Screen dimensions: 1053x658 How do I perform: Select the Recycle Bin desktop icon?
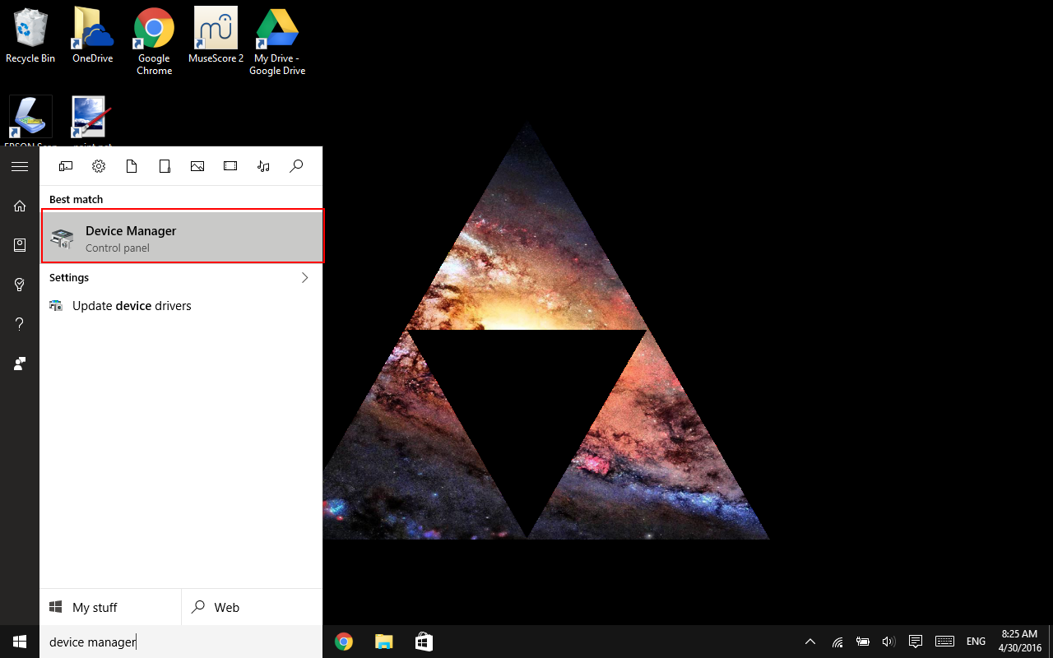(30, 36)
